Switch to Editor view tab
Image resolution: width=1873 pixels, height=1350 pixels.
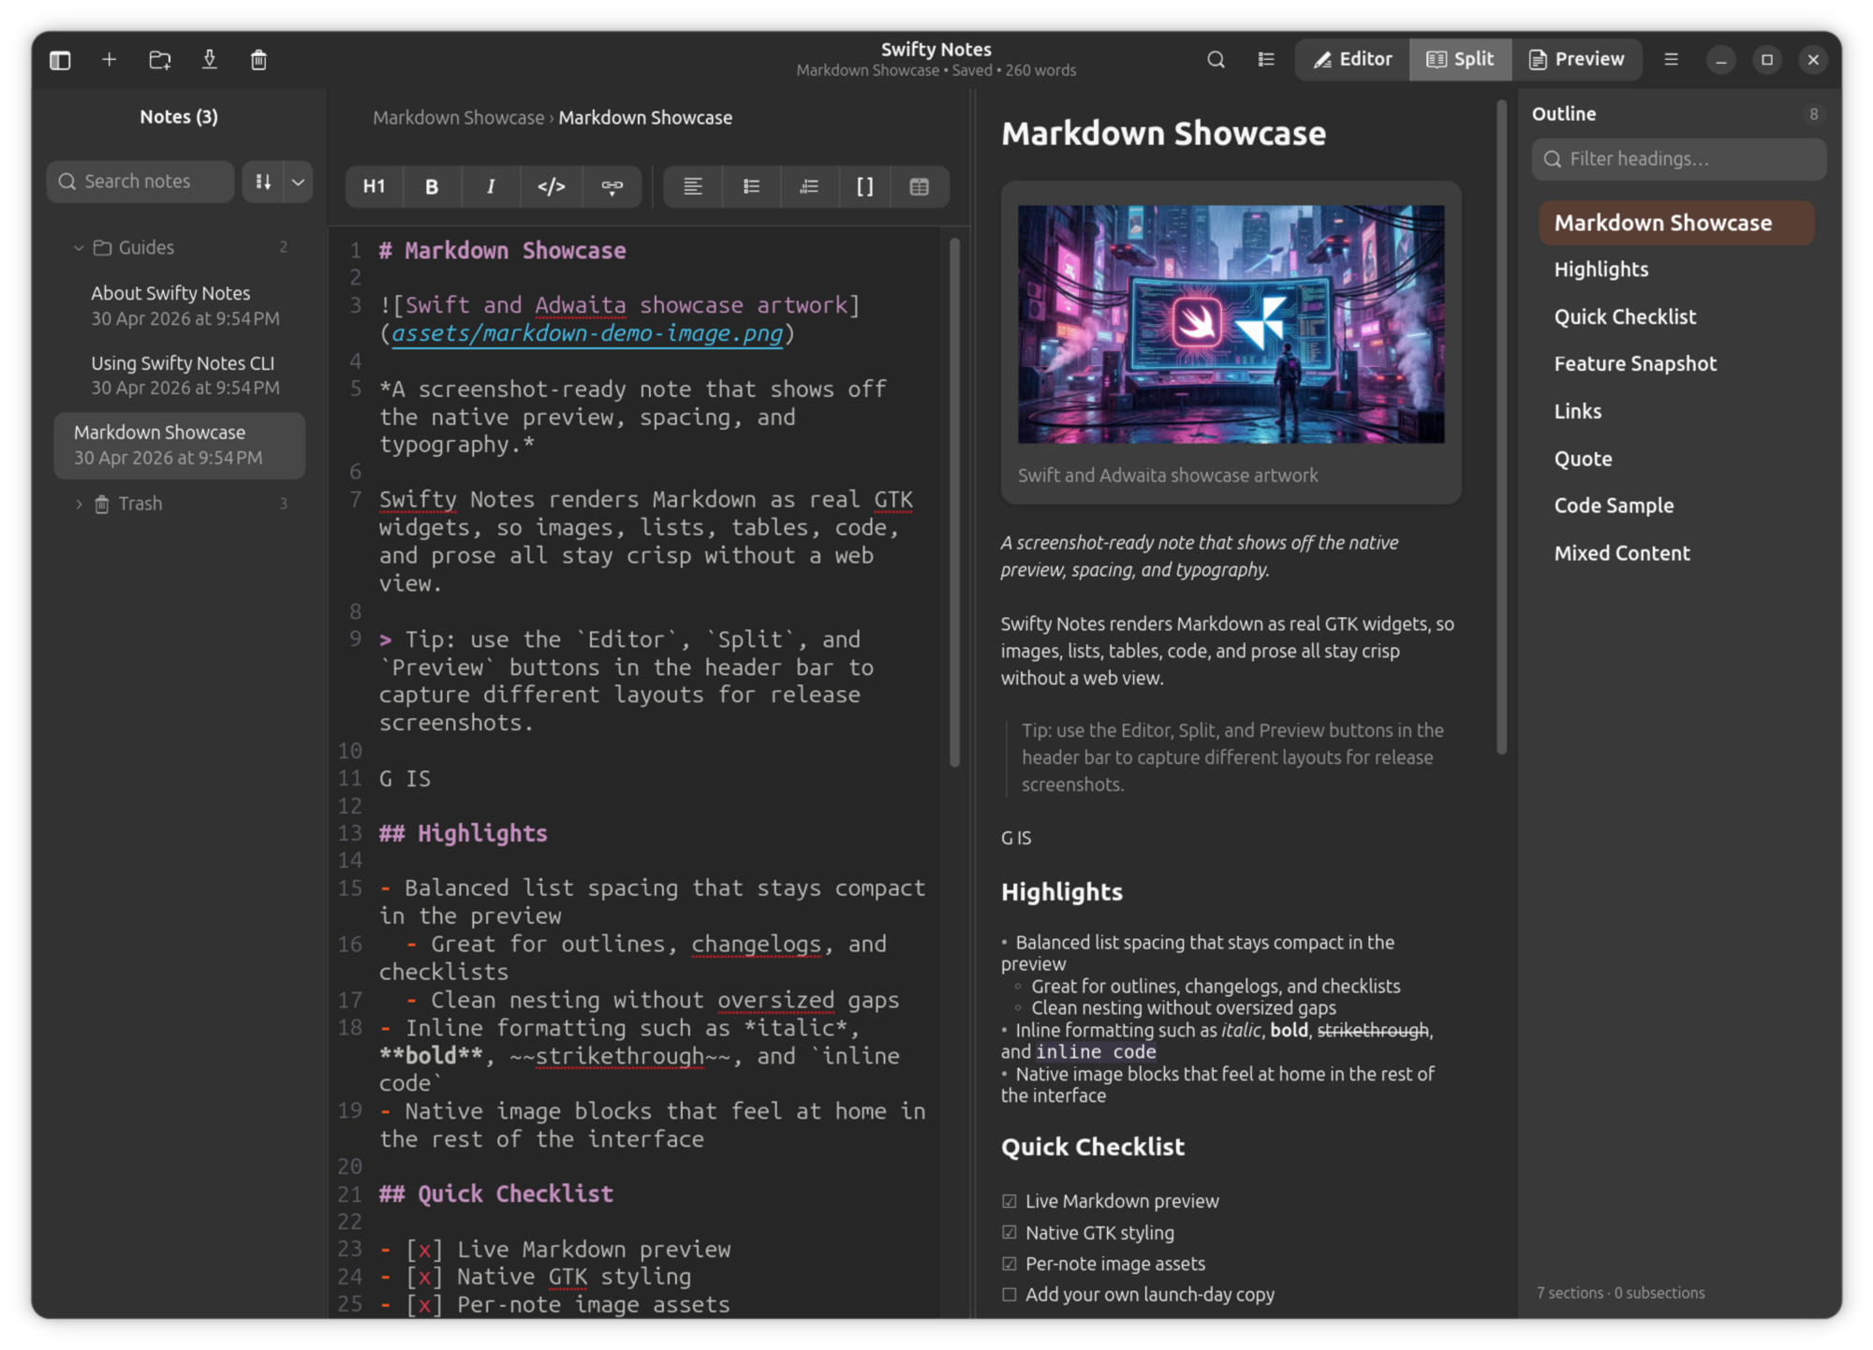[1352, 60]
